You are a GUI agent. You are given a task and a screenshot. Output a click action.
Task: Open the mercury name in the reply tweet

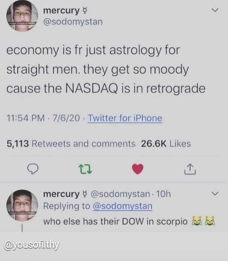click(x=61, y=194)
